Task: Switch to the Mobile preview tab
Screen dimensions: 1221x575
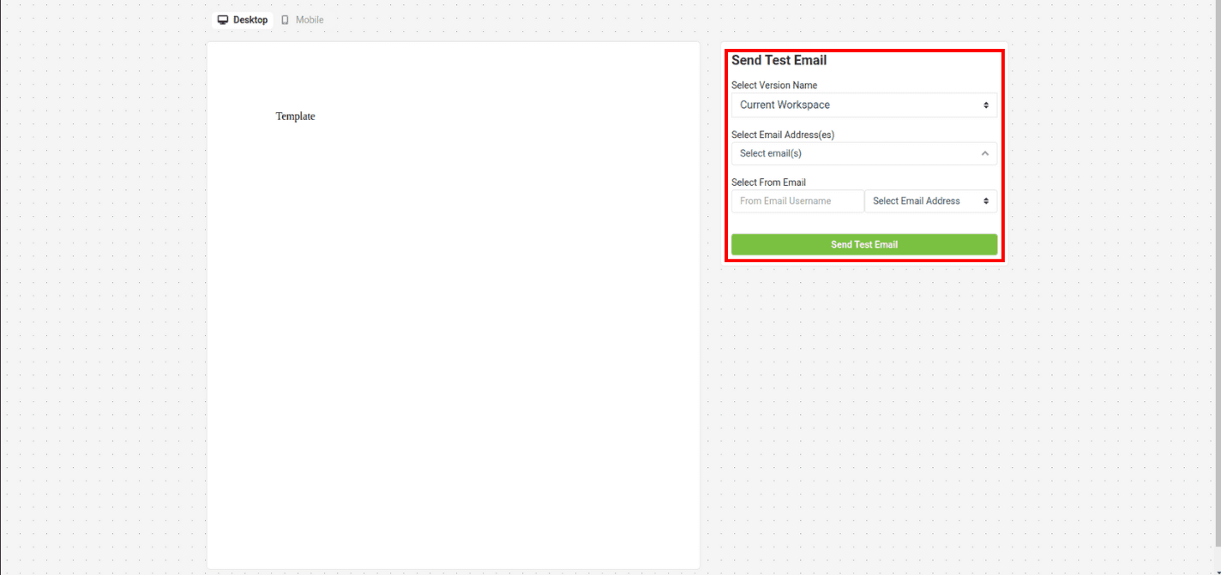Action: [x=302, y=20]
